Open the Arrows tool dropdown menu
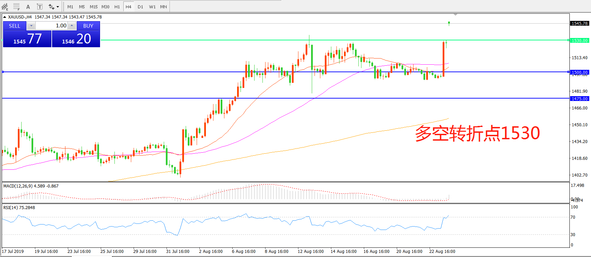591x257 pixels. (x=58, y=7)
